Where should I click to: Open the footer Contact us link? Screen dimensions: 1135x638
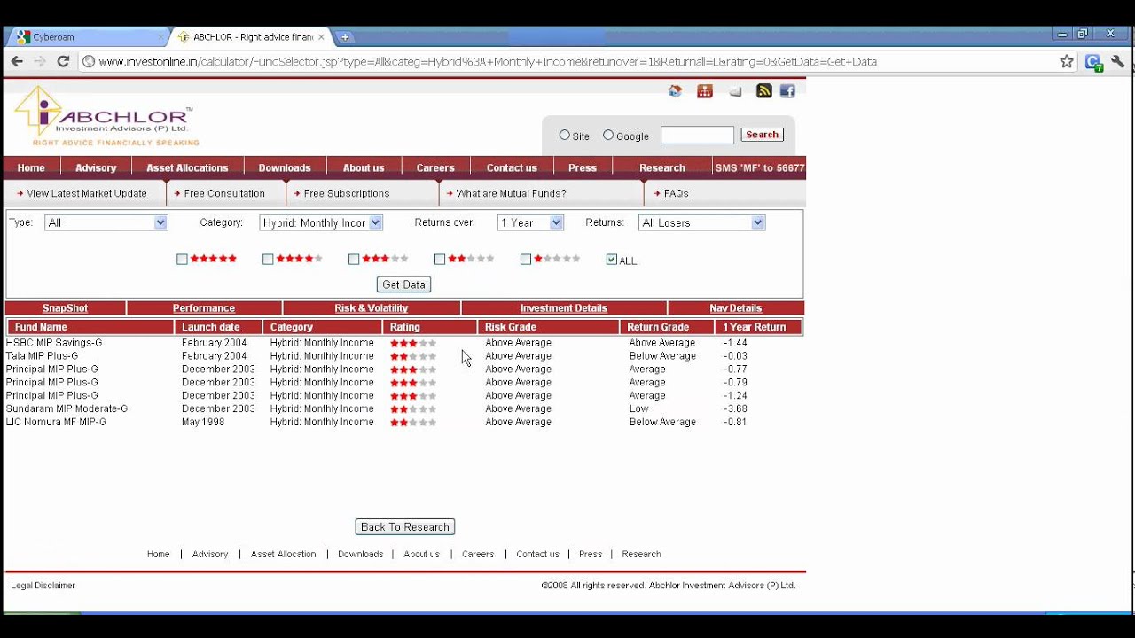537,554
